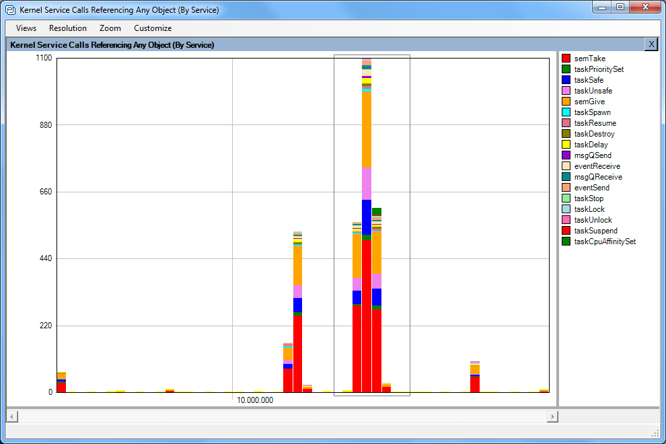Click the taskPrioritySet green legend swatch
The width and height of the screenshot is (666, 444).
pos(566,69)
